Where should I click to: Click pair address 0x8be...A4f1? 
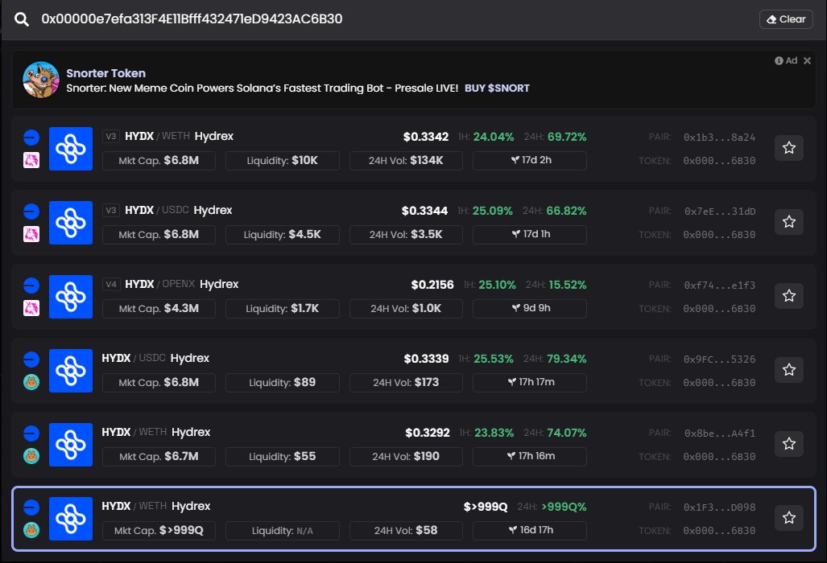(720, 434)
